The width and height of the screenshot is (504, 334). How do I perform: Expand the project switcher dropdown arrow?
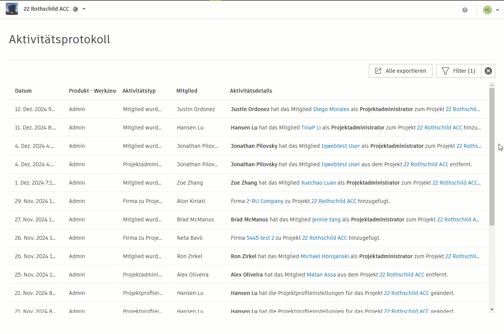coord(84,9)
